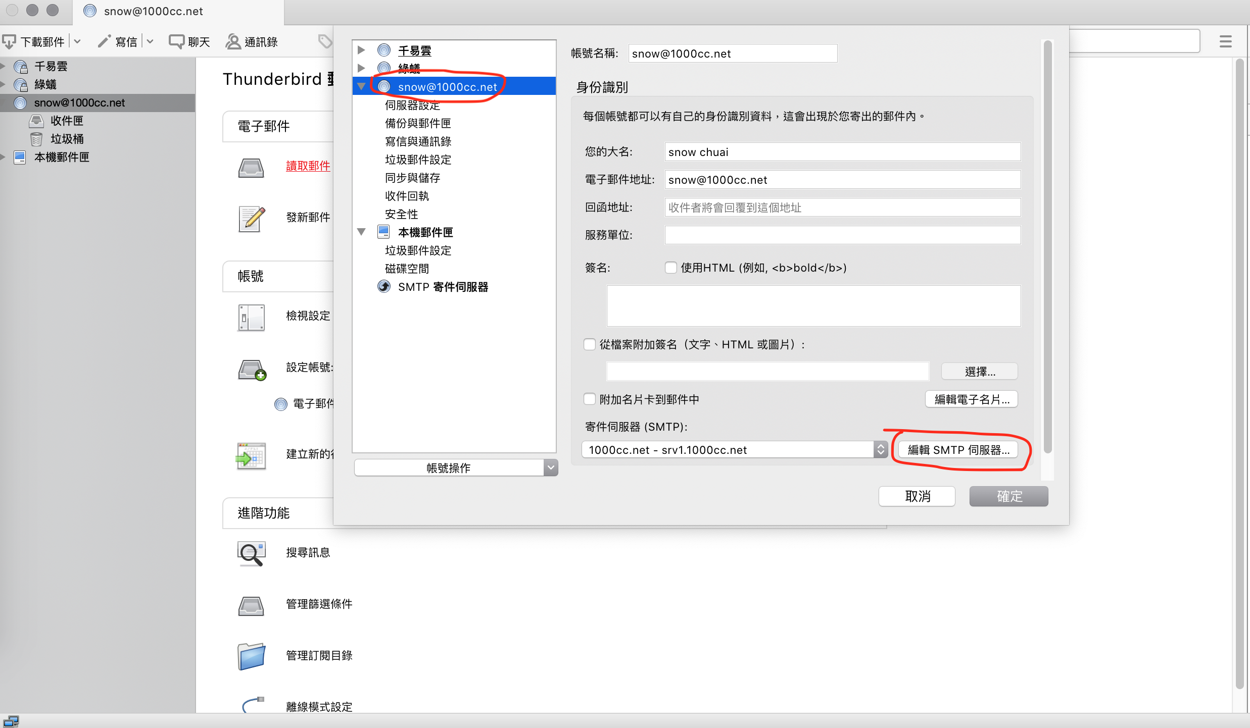Click the 下載郵件 download mail icon
The image size is (1250, 728).
point(9,41)
